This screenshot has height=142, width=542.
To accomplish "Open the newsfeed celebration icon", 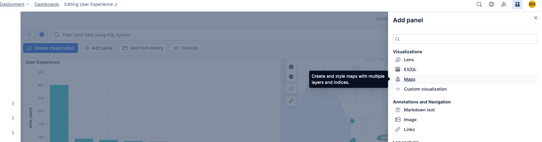I will coord(504,4).
